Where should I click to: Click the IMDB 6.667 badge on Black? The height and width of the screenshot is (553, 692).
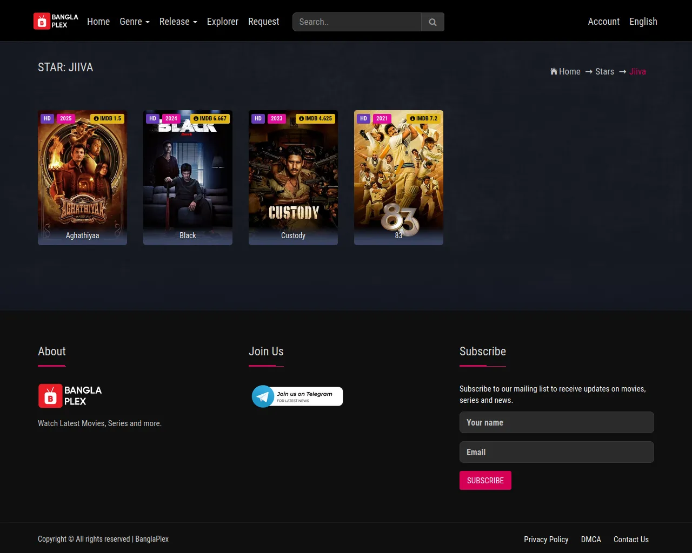point(210,118)
